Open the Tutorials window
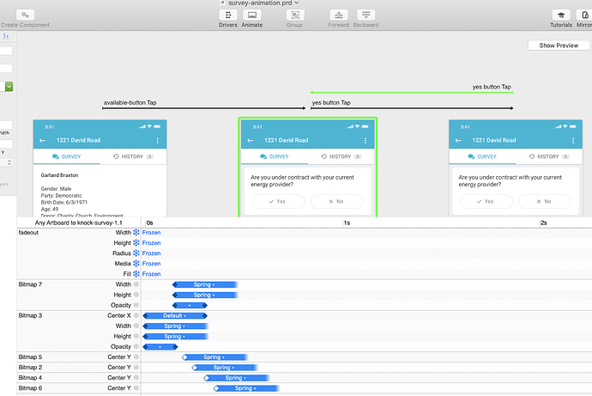Viewport: 592px width, 396px height. click(x=561, y=15)
